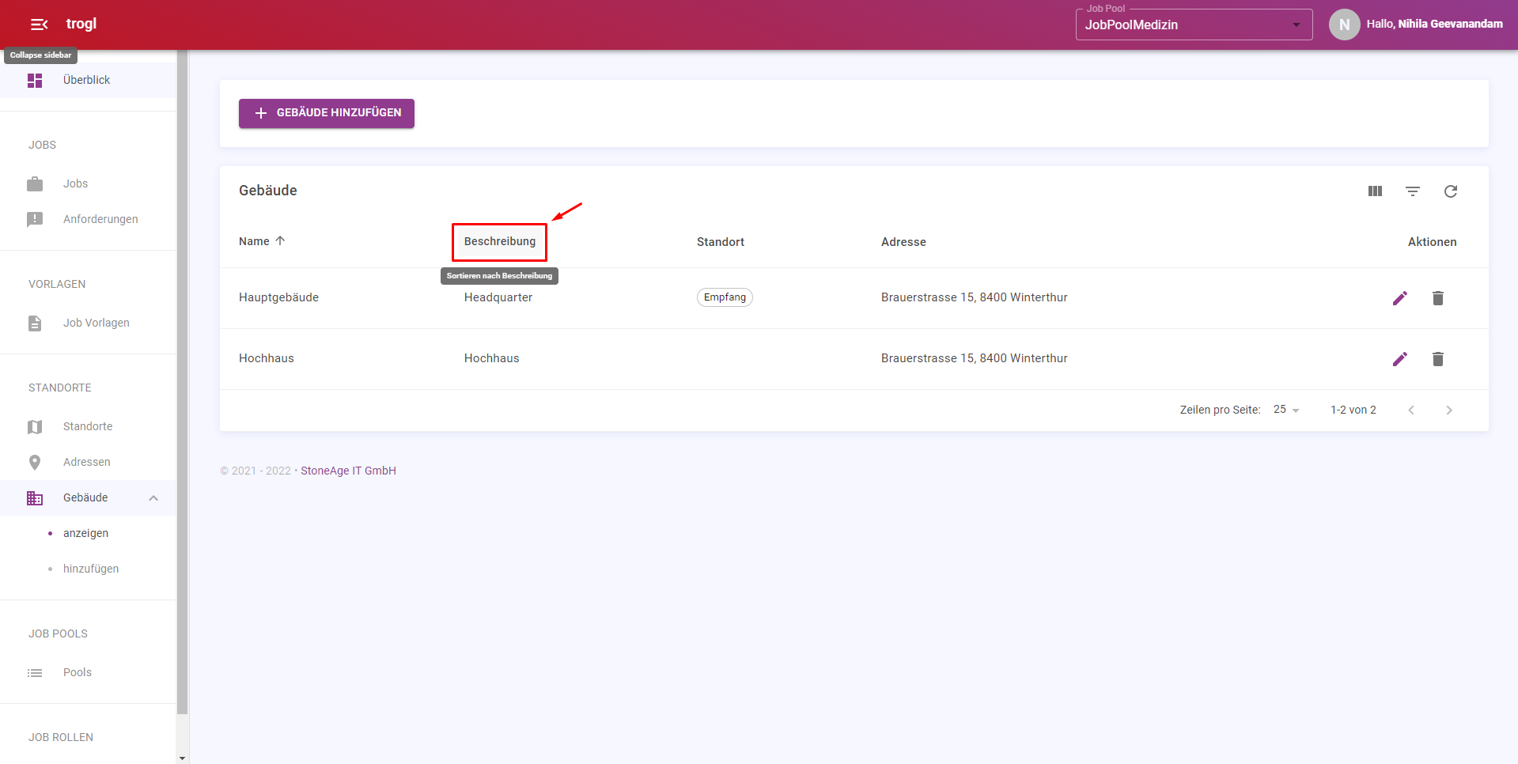
Task: Open the Job Pool dropdown
Action: [x=1194, y=25]
